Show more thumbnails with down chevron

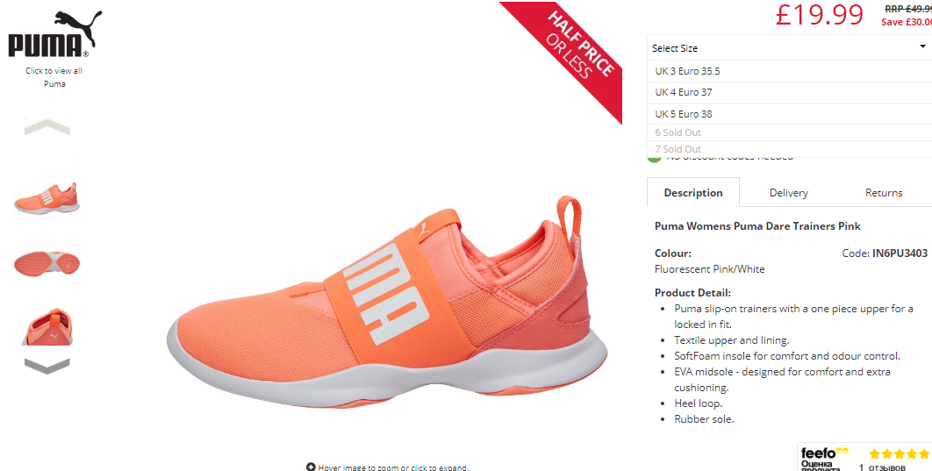[47, 367]
